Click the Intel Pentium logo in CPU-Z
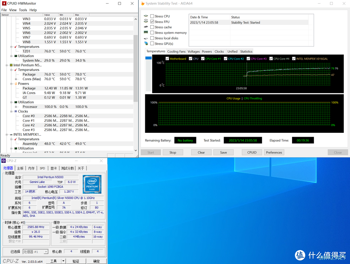 click(92, 184)
